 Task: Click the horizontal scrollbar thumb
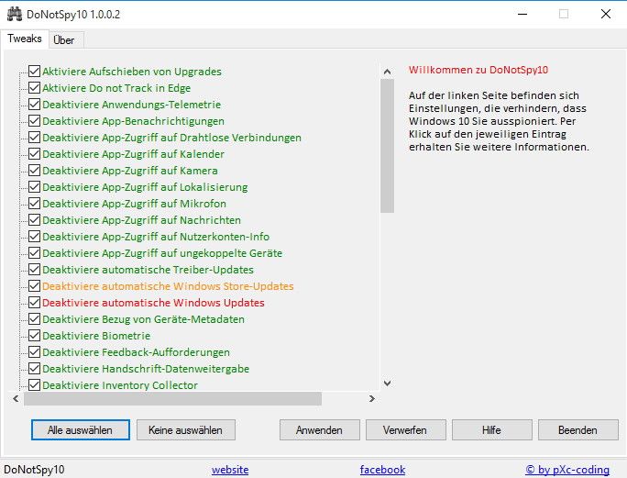172,399
